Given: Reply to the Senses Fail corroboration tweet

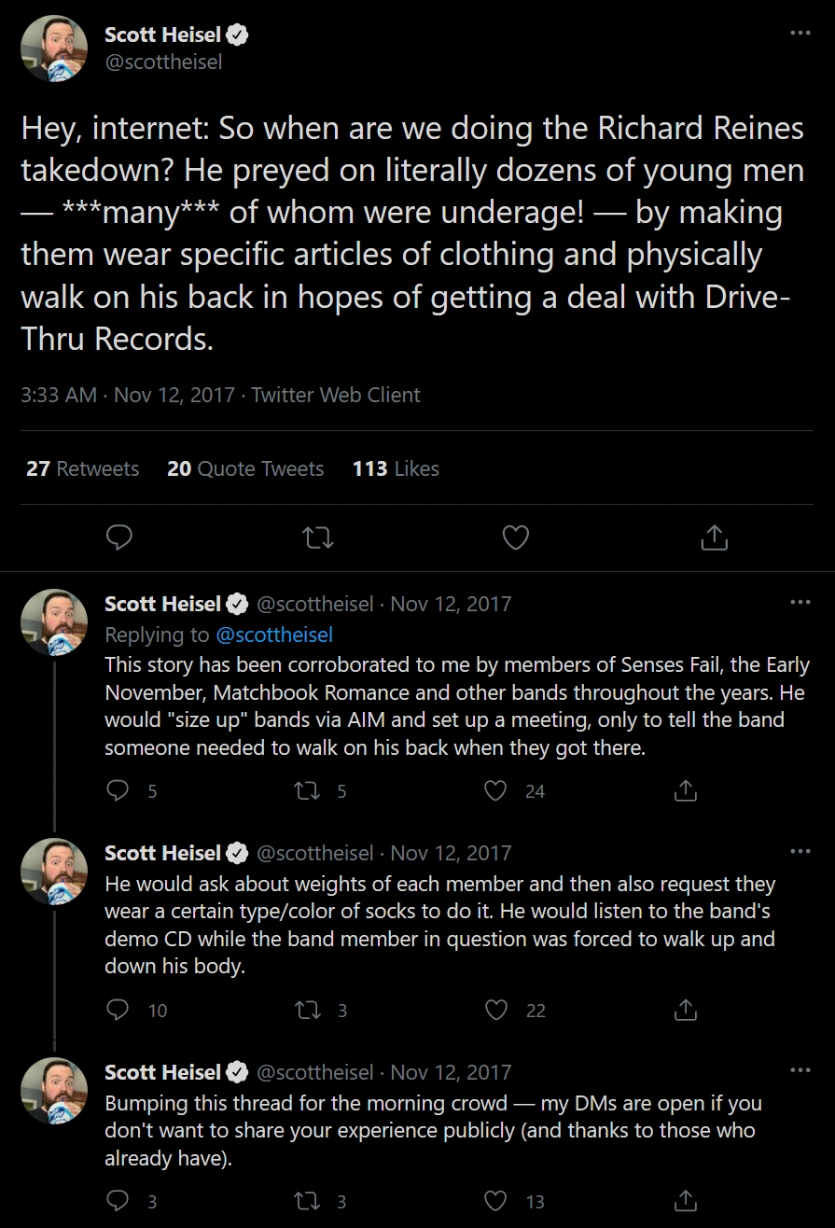Looking at the screenshot, I should pyautogui.click(x=118, y=791).
